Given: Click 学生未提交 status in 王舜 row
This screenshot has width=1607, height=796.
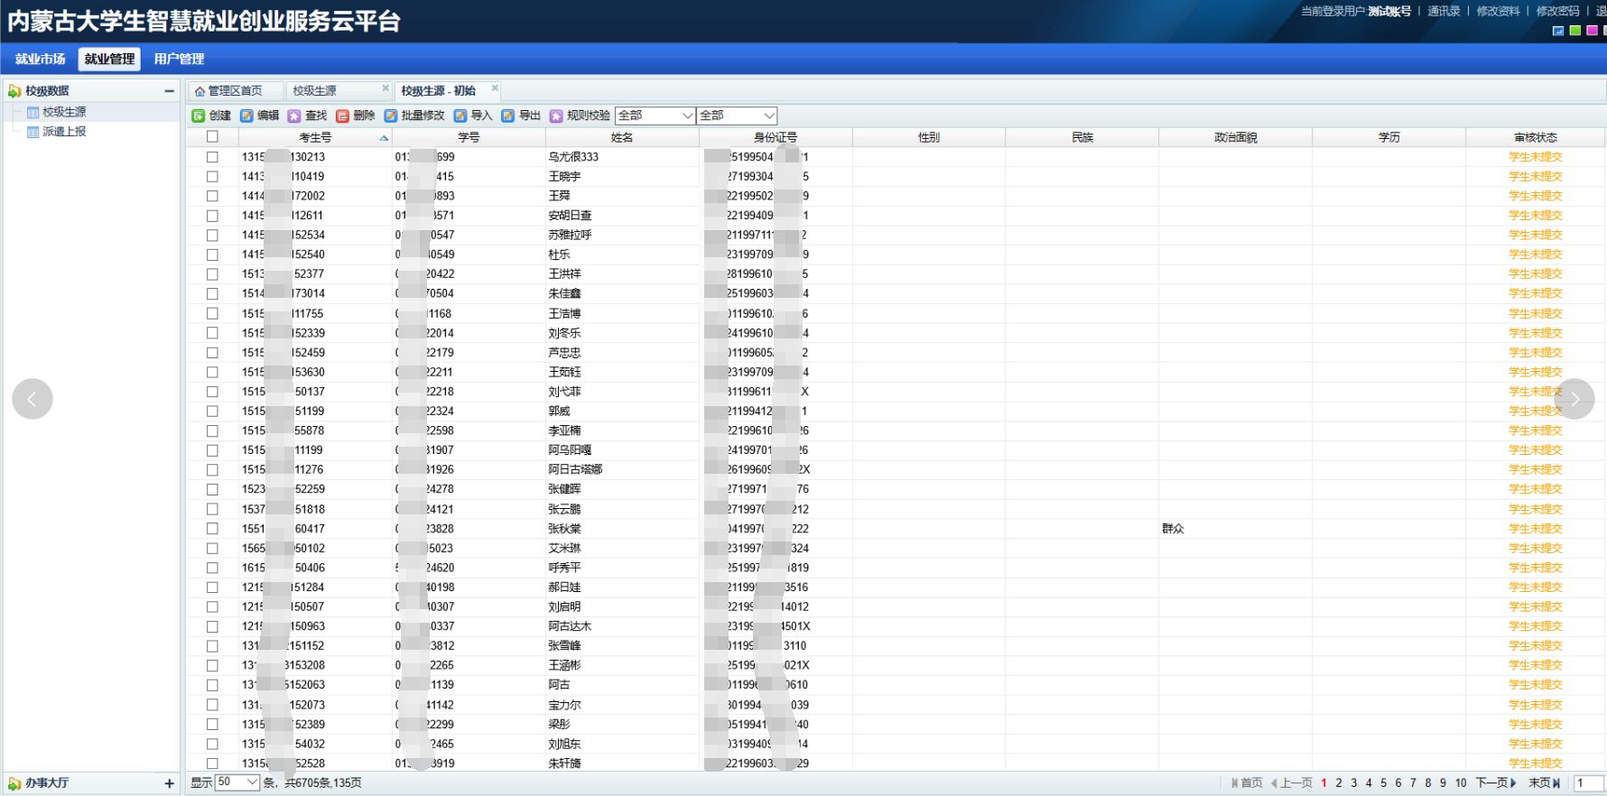Looking at the screenshot, I should (x=1536, y=196).
